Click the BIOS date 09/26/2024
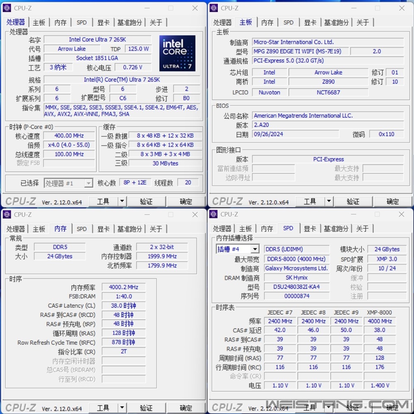The width and height of the screenshot is (414, 414). point(296,134)
